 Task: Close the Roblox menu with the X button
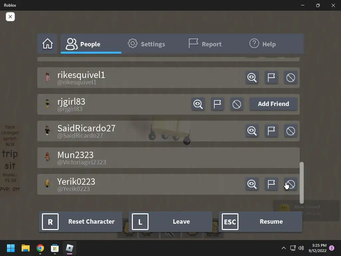pyautogui.click(x=10, y=17)
